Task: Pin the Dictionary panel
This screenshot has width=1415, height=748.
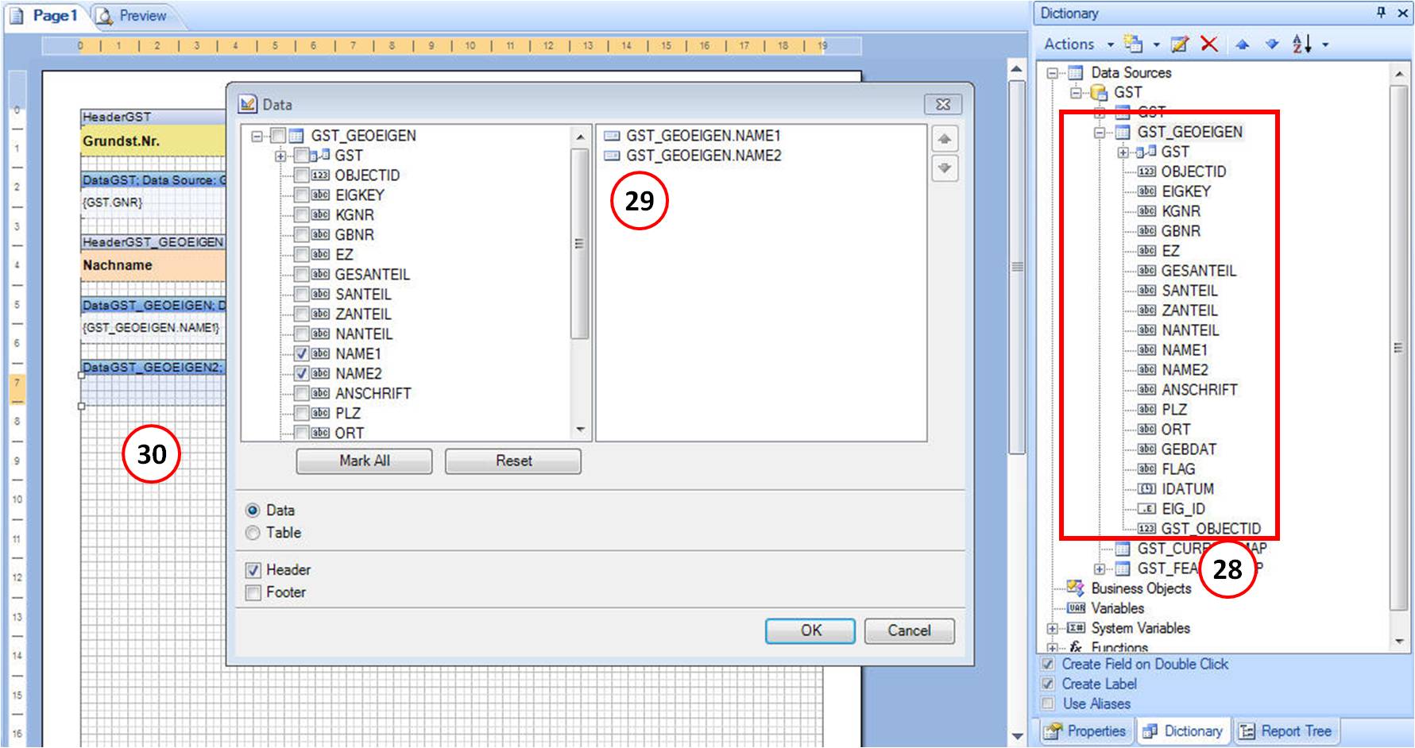Action: (1381, 13)
